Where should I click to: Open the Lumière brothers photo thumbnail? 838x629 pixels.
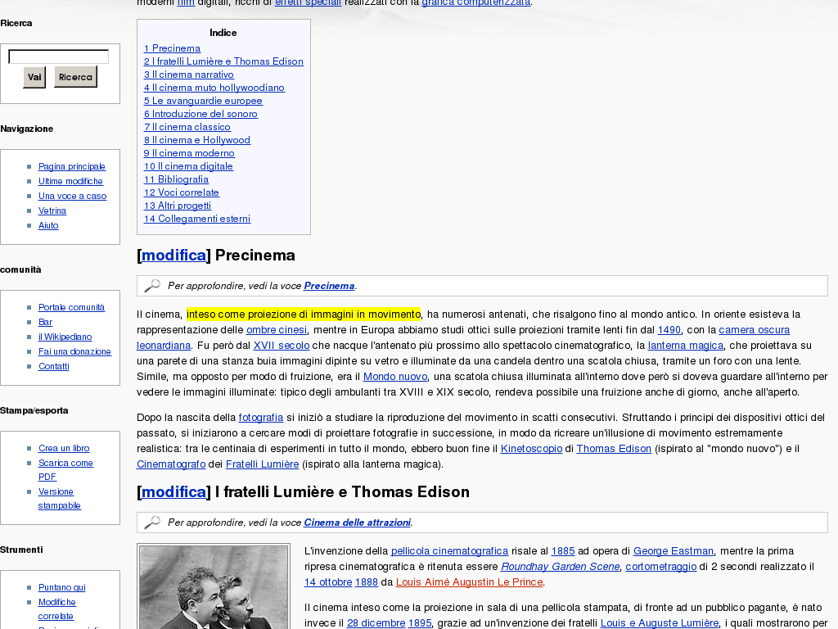tap(214, 587)
